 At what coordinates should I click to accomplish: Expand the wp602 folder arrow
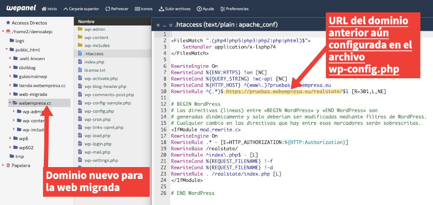(10, 147)
